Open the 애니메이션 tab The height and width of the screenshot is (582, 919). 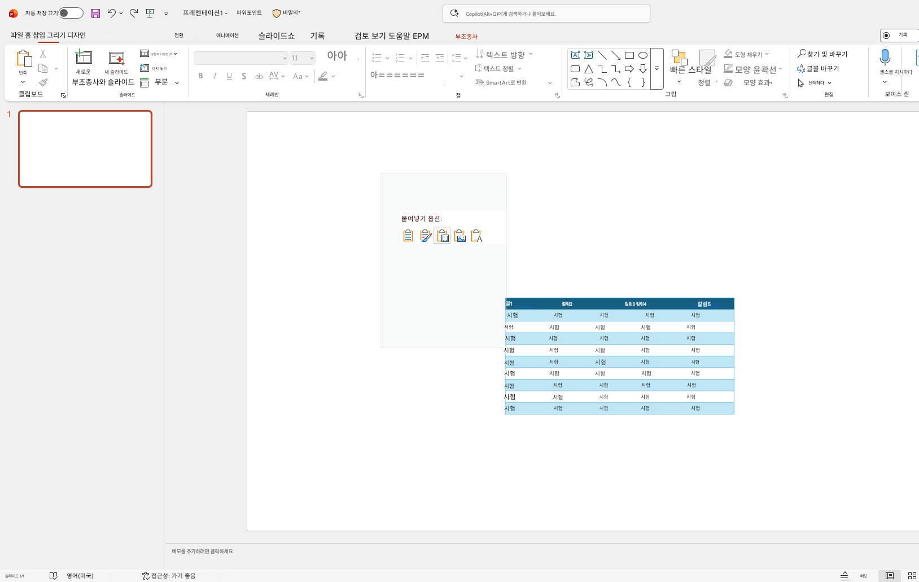click(227, 36)
